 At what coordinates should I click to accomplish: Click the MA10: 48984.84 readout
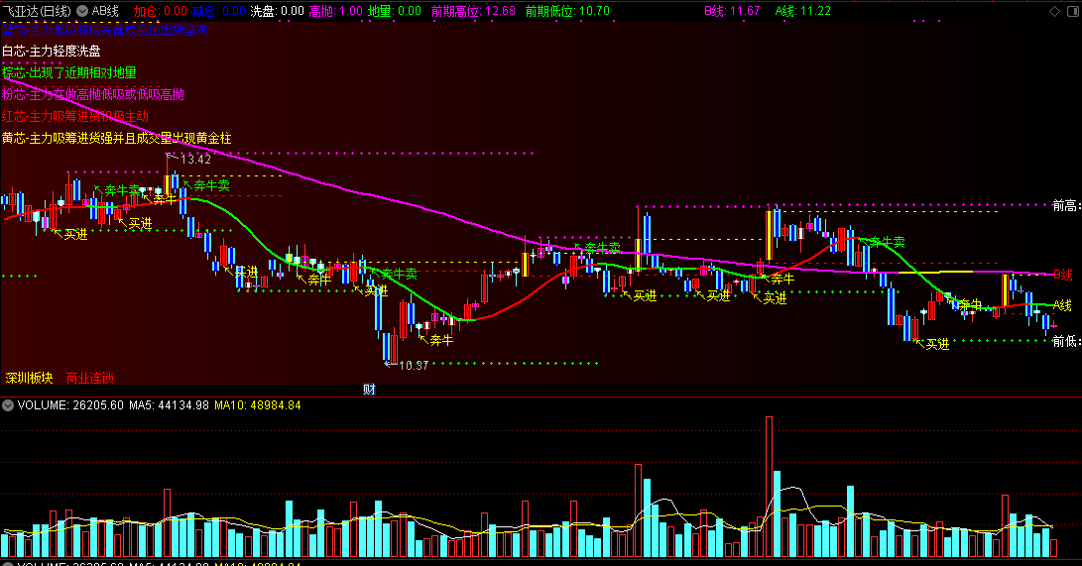coord(258,405)
